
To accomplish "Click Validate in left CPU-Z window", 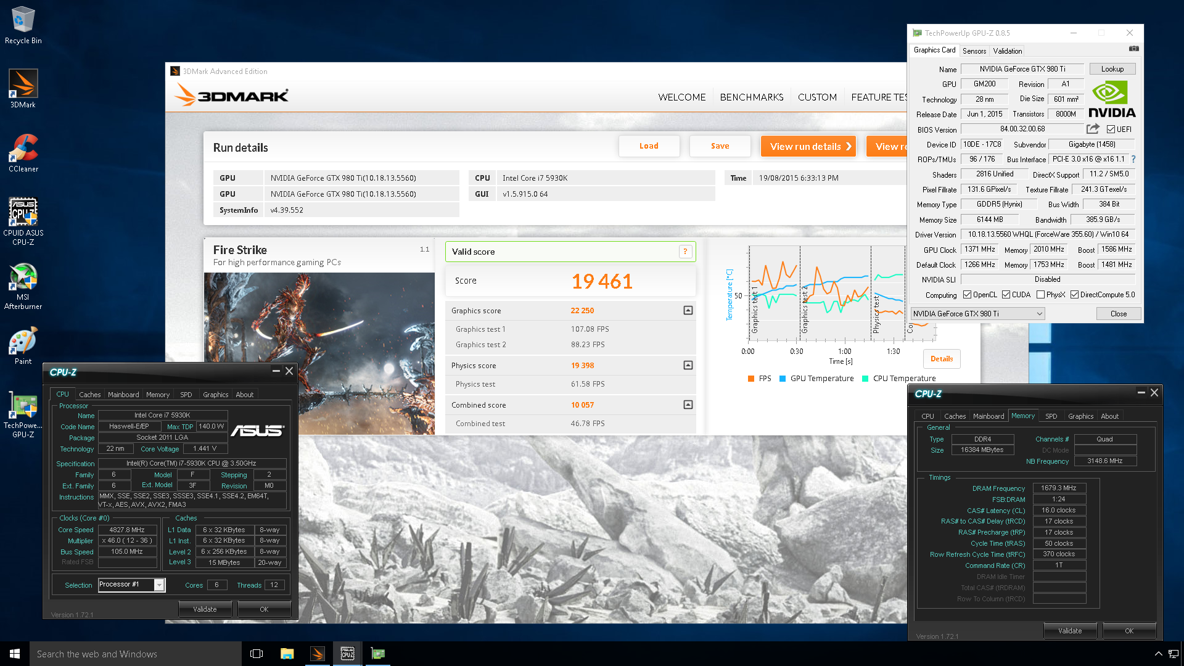I will [x=205, y=609].
